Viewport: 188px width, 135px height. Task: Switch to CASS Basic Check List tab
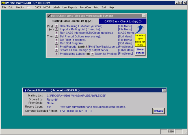(x=123, y=21)
